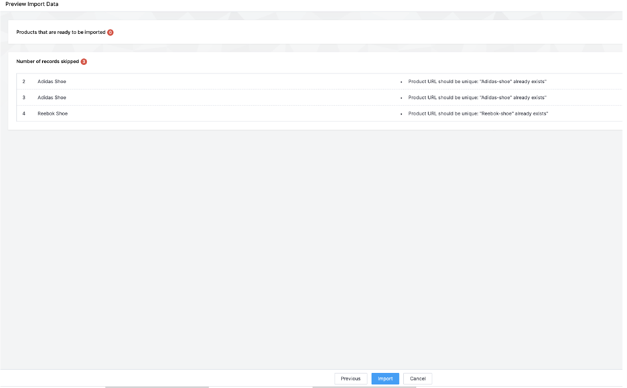Click the bullet point before Reebok error message
Image resolution: width=627 pixels, height=388 pixels.
(x=401, y=114)
